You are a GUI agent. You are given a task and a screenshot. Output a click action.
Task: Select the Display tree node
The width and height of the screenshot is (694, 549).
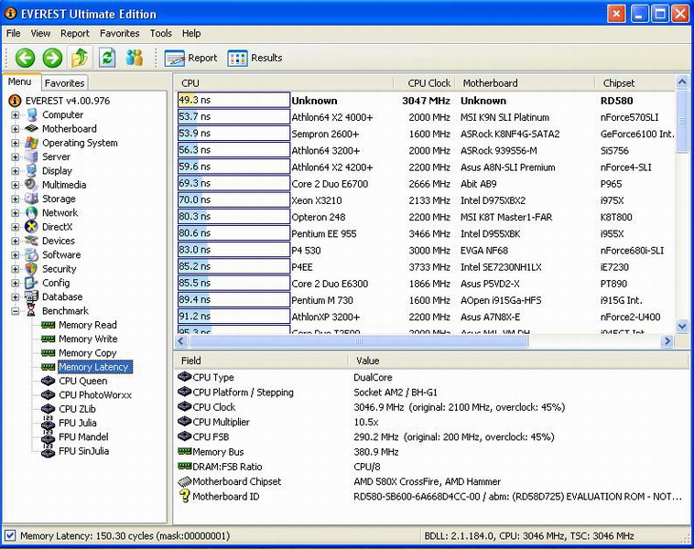[x=57, y=171]
